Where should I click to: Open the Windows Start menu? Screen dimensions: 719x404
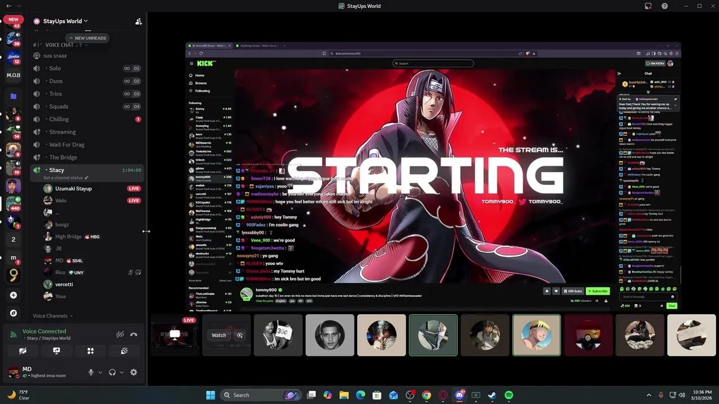click(211, 395)
